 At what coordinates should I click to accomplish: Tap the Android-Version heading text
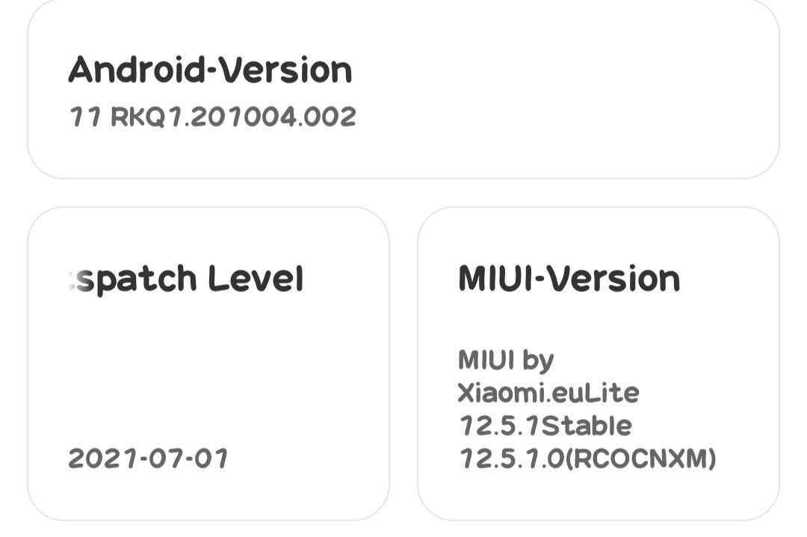coord(210,70)
